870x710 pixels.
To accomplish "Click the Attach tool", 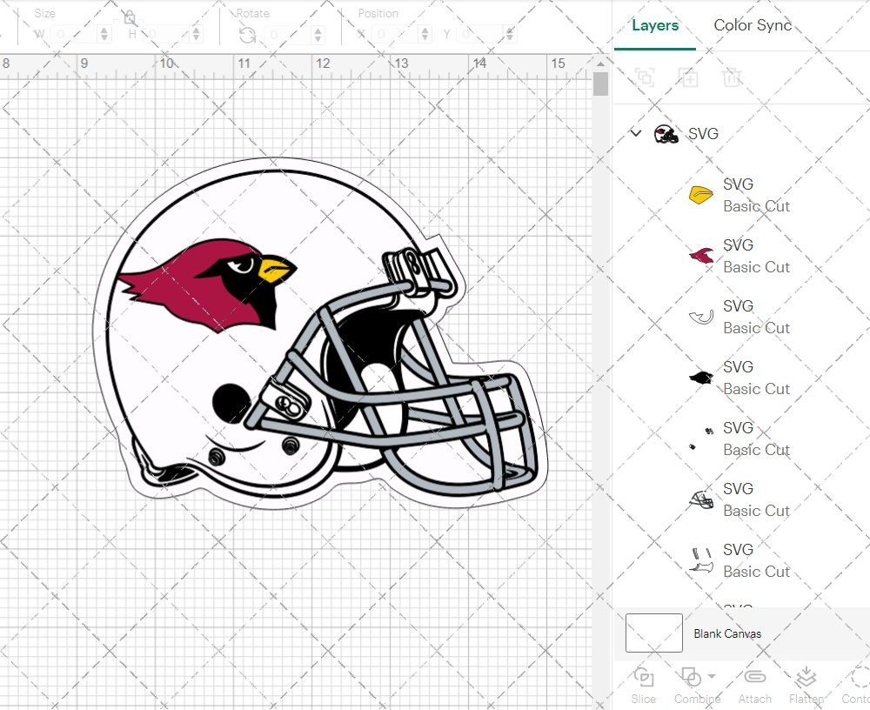I will coord(754,686).
